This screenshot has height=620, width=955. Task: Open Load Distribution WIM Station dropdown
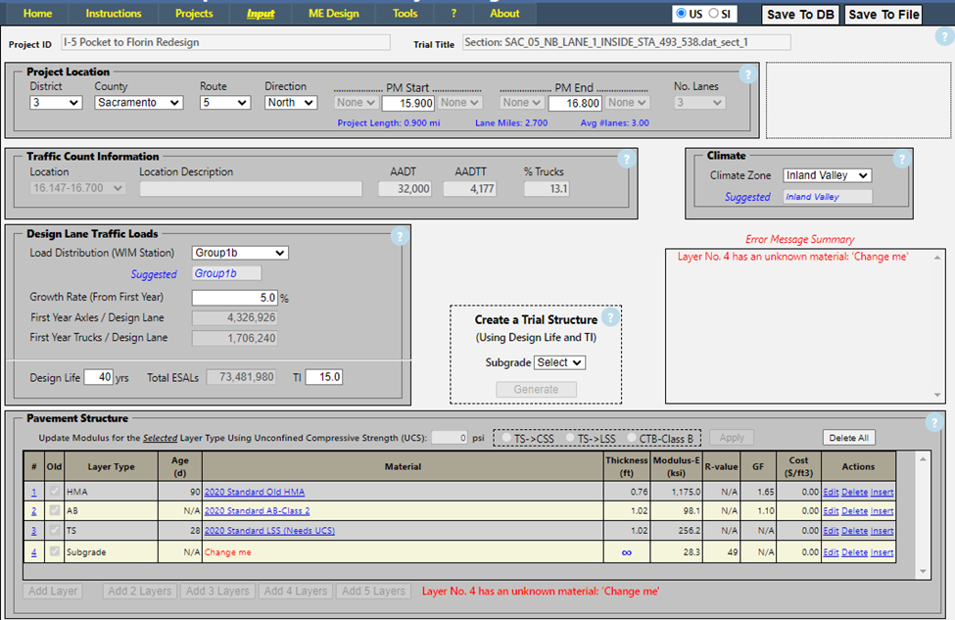(x=239, y=253)
